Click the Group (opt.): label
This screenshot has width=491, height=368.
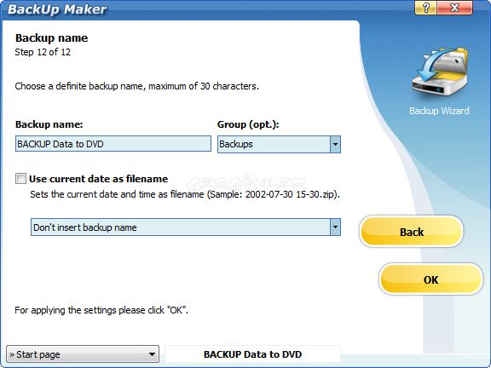(248, 124)
